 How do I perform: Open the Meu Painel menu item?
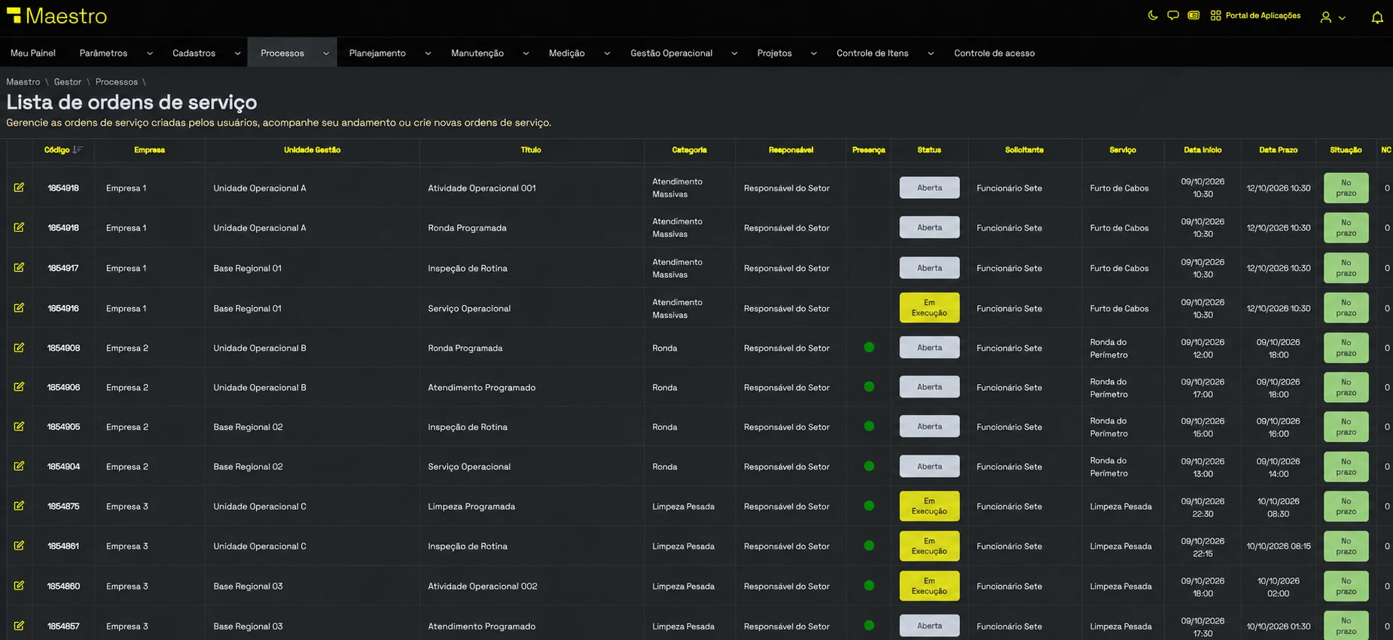click(x=33, y=53)
